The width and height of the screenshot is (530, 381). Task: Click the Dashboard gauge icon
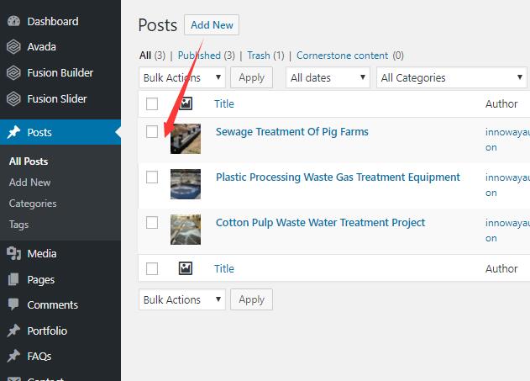pos(13,21)
